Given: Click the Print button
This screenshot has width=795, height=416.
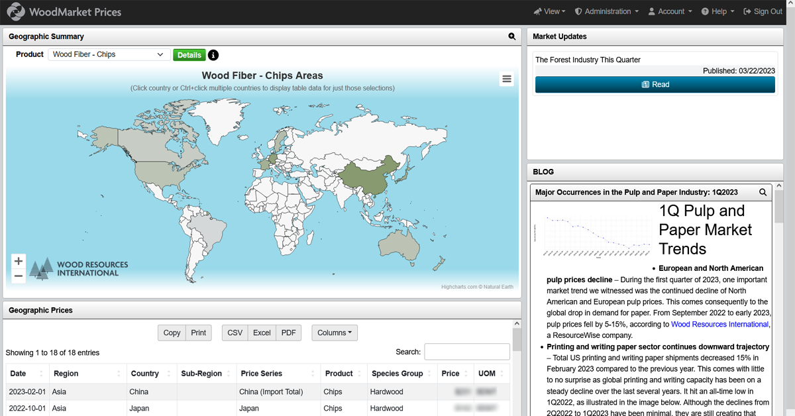Looking at the screenshot, I should [199, 333].
